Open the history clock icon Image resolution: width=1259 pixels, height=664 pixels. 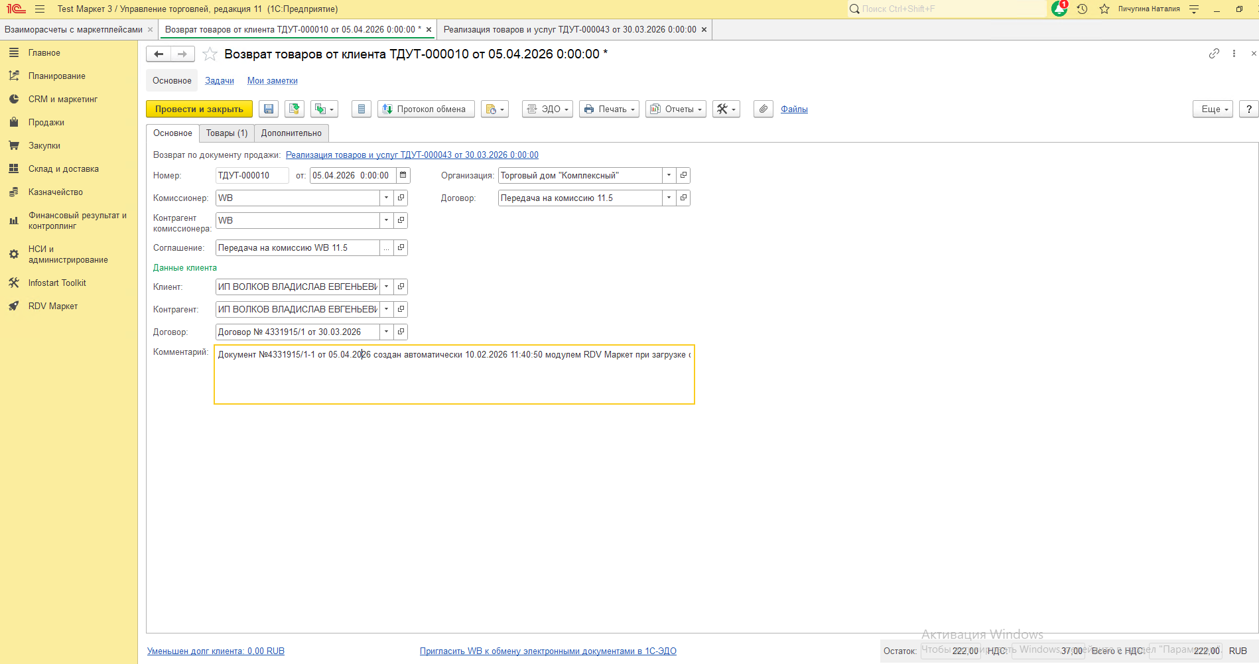point(1082,9)
